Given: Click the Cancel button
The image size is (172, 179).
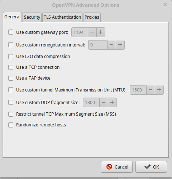Looking at the screenshot, I should click(117, 167).
